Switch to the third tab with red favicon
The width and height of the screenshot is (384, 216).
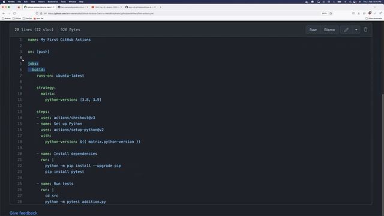tap(107, 7)
